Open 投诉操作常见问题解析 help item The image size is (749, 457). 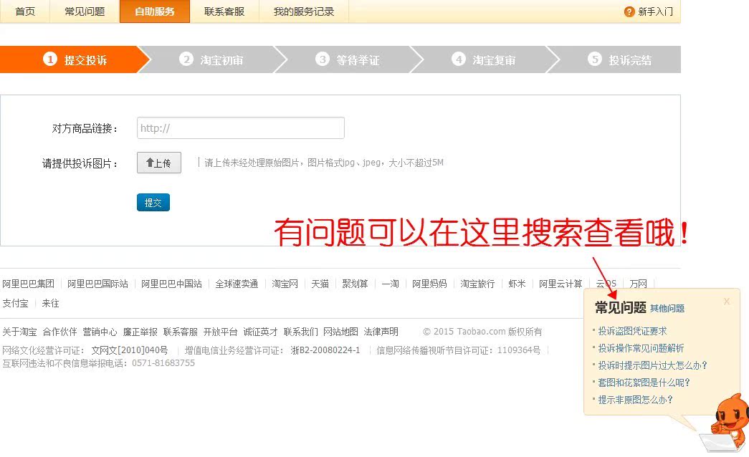(x=641, y=348)
